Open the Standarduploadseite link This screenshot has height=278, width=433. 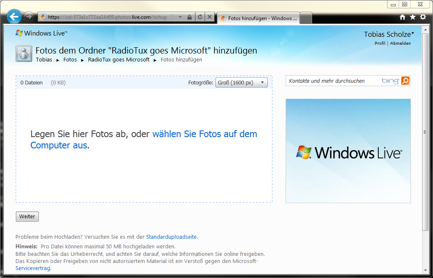[171, 237]
